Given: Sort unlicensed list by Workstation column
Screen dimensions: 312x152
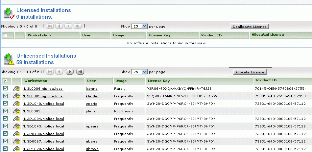Looking at the screenshot, I should (36, 81).
